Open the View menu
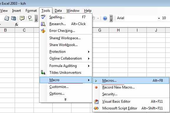This screenshot has height=113, width=170. point(4,11)
